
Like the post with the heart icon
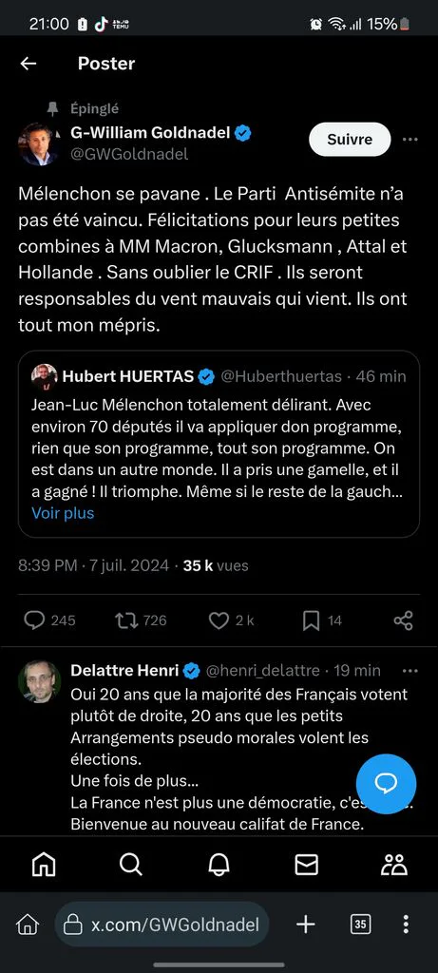tap(219, 620)
